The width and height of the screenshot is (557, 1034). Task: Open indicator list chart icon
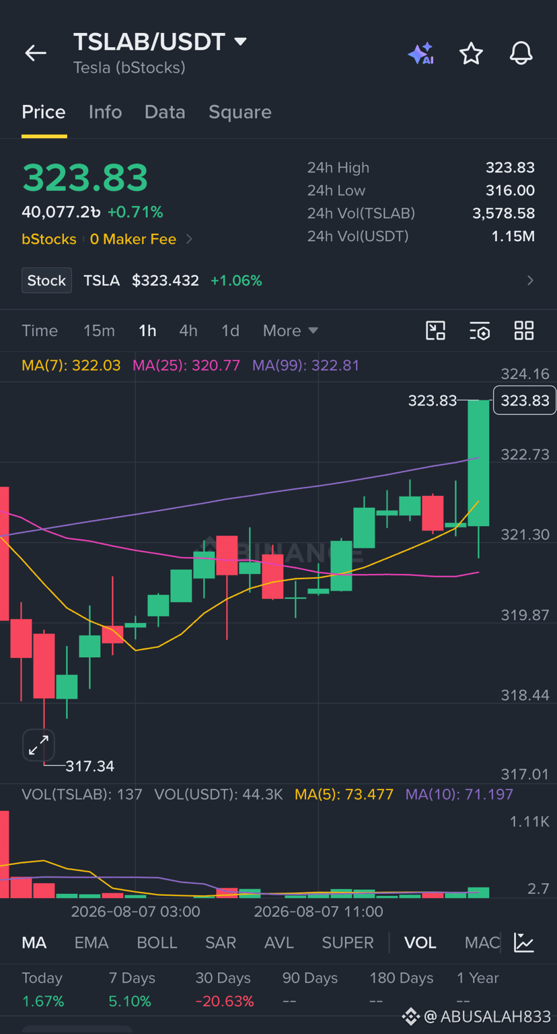[524, 942]
